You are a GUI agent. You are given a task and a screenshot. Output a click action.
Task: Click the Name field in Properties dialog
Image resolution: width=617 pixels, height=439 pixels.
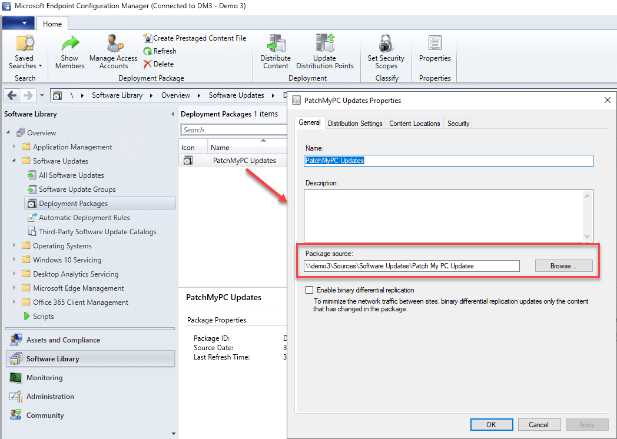(x=449, y=161)
